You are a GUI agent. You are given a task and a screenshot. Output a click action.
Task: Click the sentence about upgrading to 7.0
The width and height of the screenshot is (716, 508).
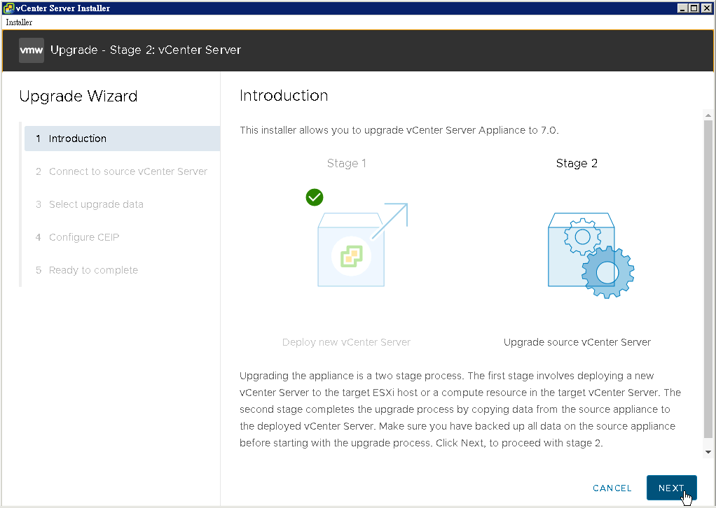coord(399,130)
